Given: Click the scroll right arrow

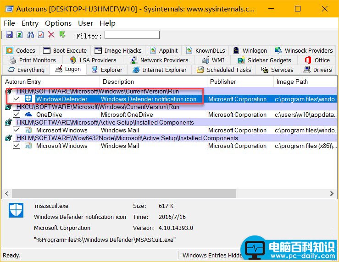Looking at the screenshot, I should (332, 193).
